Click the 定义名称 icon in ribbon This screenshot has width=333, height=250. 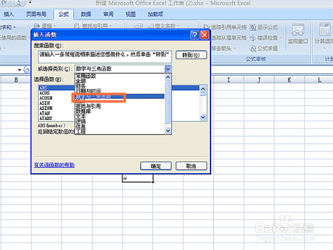pyautogui.click(x=151, y=26)
